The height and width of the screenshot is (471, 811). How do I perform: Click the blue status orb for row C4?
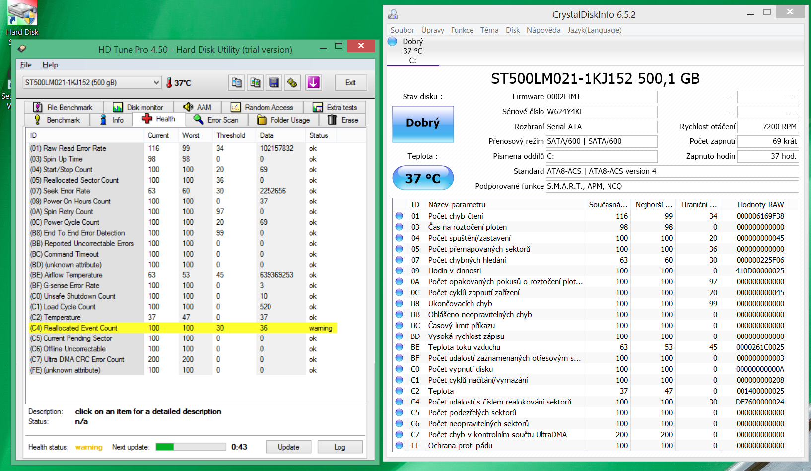click(399, 402)
